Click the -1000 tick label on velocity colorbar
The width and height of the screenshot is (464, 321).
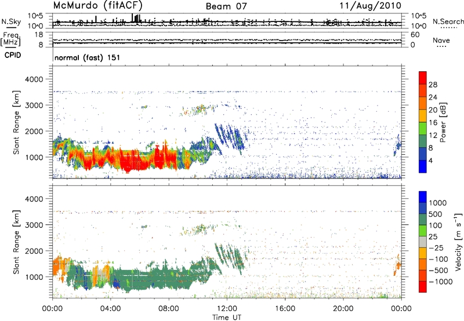pos(441,282)
